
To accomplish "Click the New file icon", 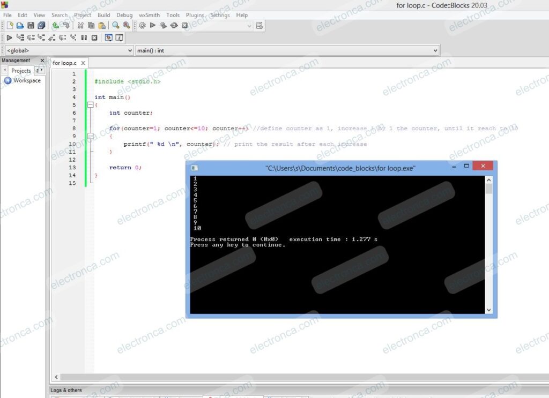I will point(9,25).
